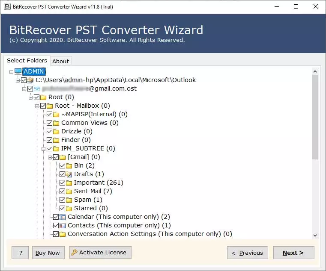Click the folder icon beside Root (0)
This screenshot has height=271, width=326.
[43, 97]
